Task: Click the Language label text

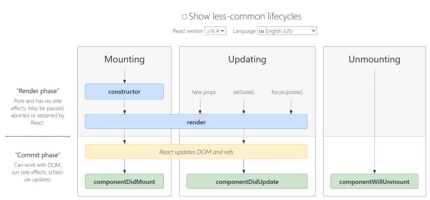Action: [x=244, y=31]
